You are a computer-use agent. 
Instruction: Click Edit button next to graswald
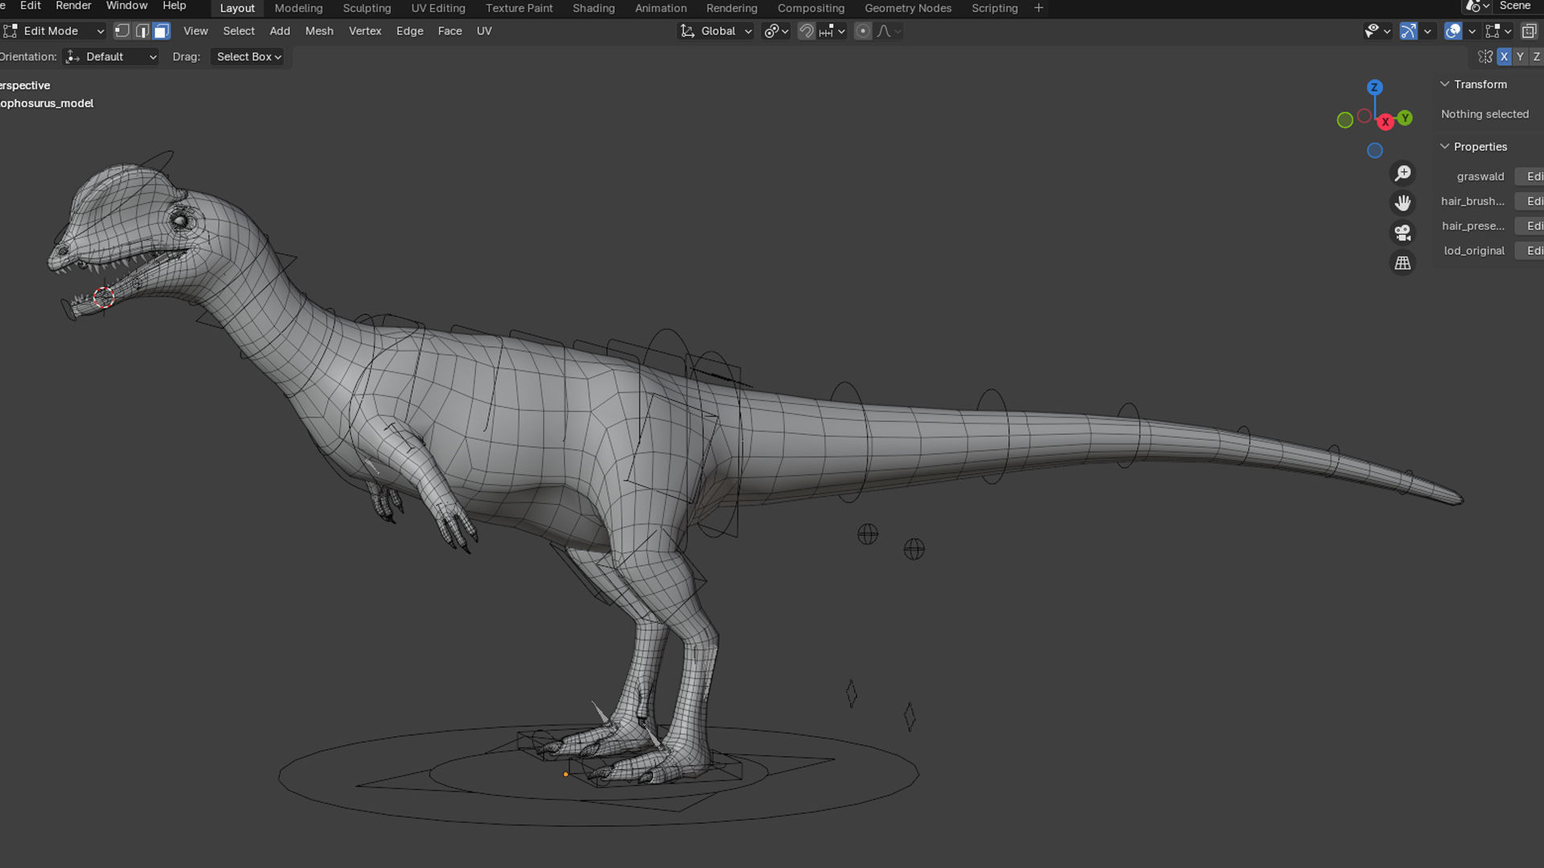point(1533,177)
